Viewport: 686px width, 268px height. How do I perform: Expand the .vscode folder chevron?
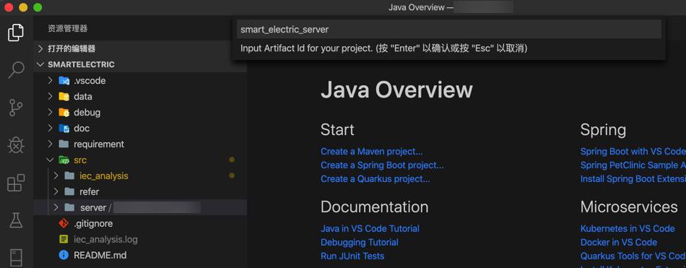(x=51, y=81)
